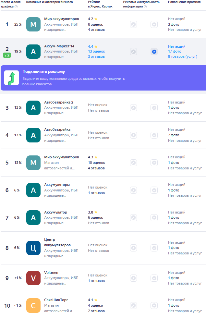Click '2 отзывов' in СахаШинТорг row
206x318 pixels.
pyautogui.click(x=96, y=311)
